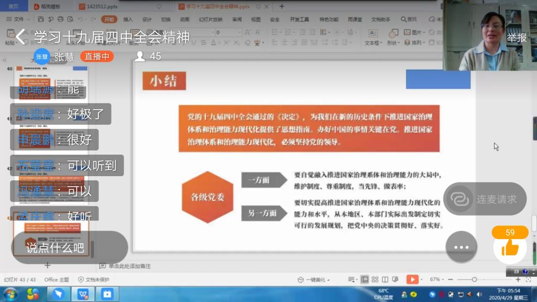Click the 直播中 live badge
Viewport: 537px width, 302px height.
pyautogui.click(x=97, y=57)
